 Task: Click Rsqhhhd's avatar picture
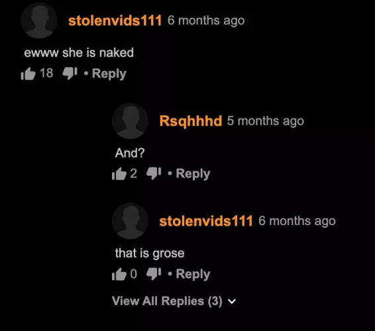(130, 121)
